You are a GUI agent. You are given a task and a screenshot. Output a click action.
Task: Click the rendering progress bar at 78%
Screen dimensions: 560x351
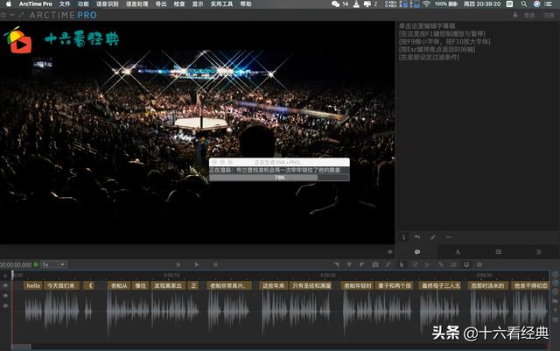click(x=279, y=178)
